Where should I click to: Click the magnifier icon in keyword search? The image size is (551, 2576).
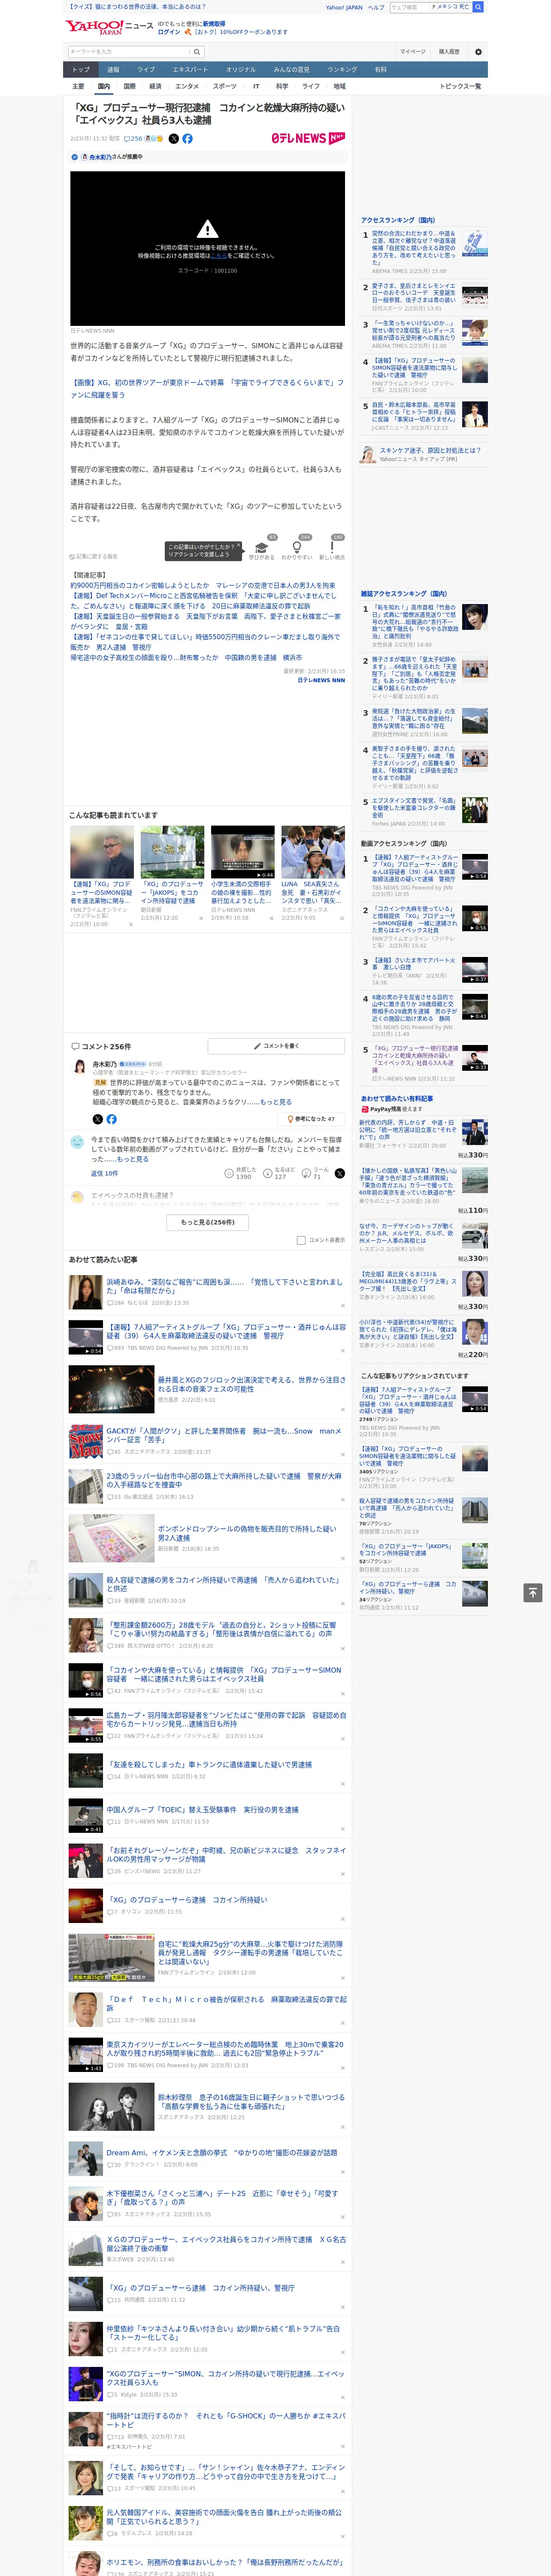pos(197,52)
